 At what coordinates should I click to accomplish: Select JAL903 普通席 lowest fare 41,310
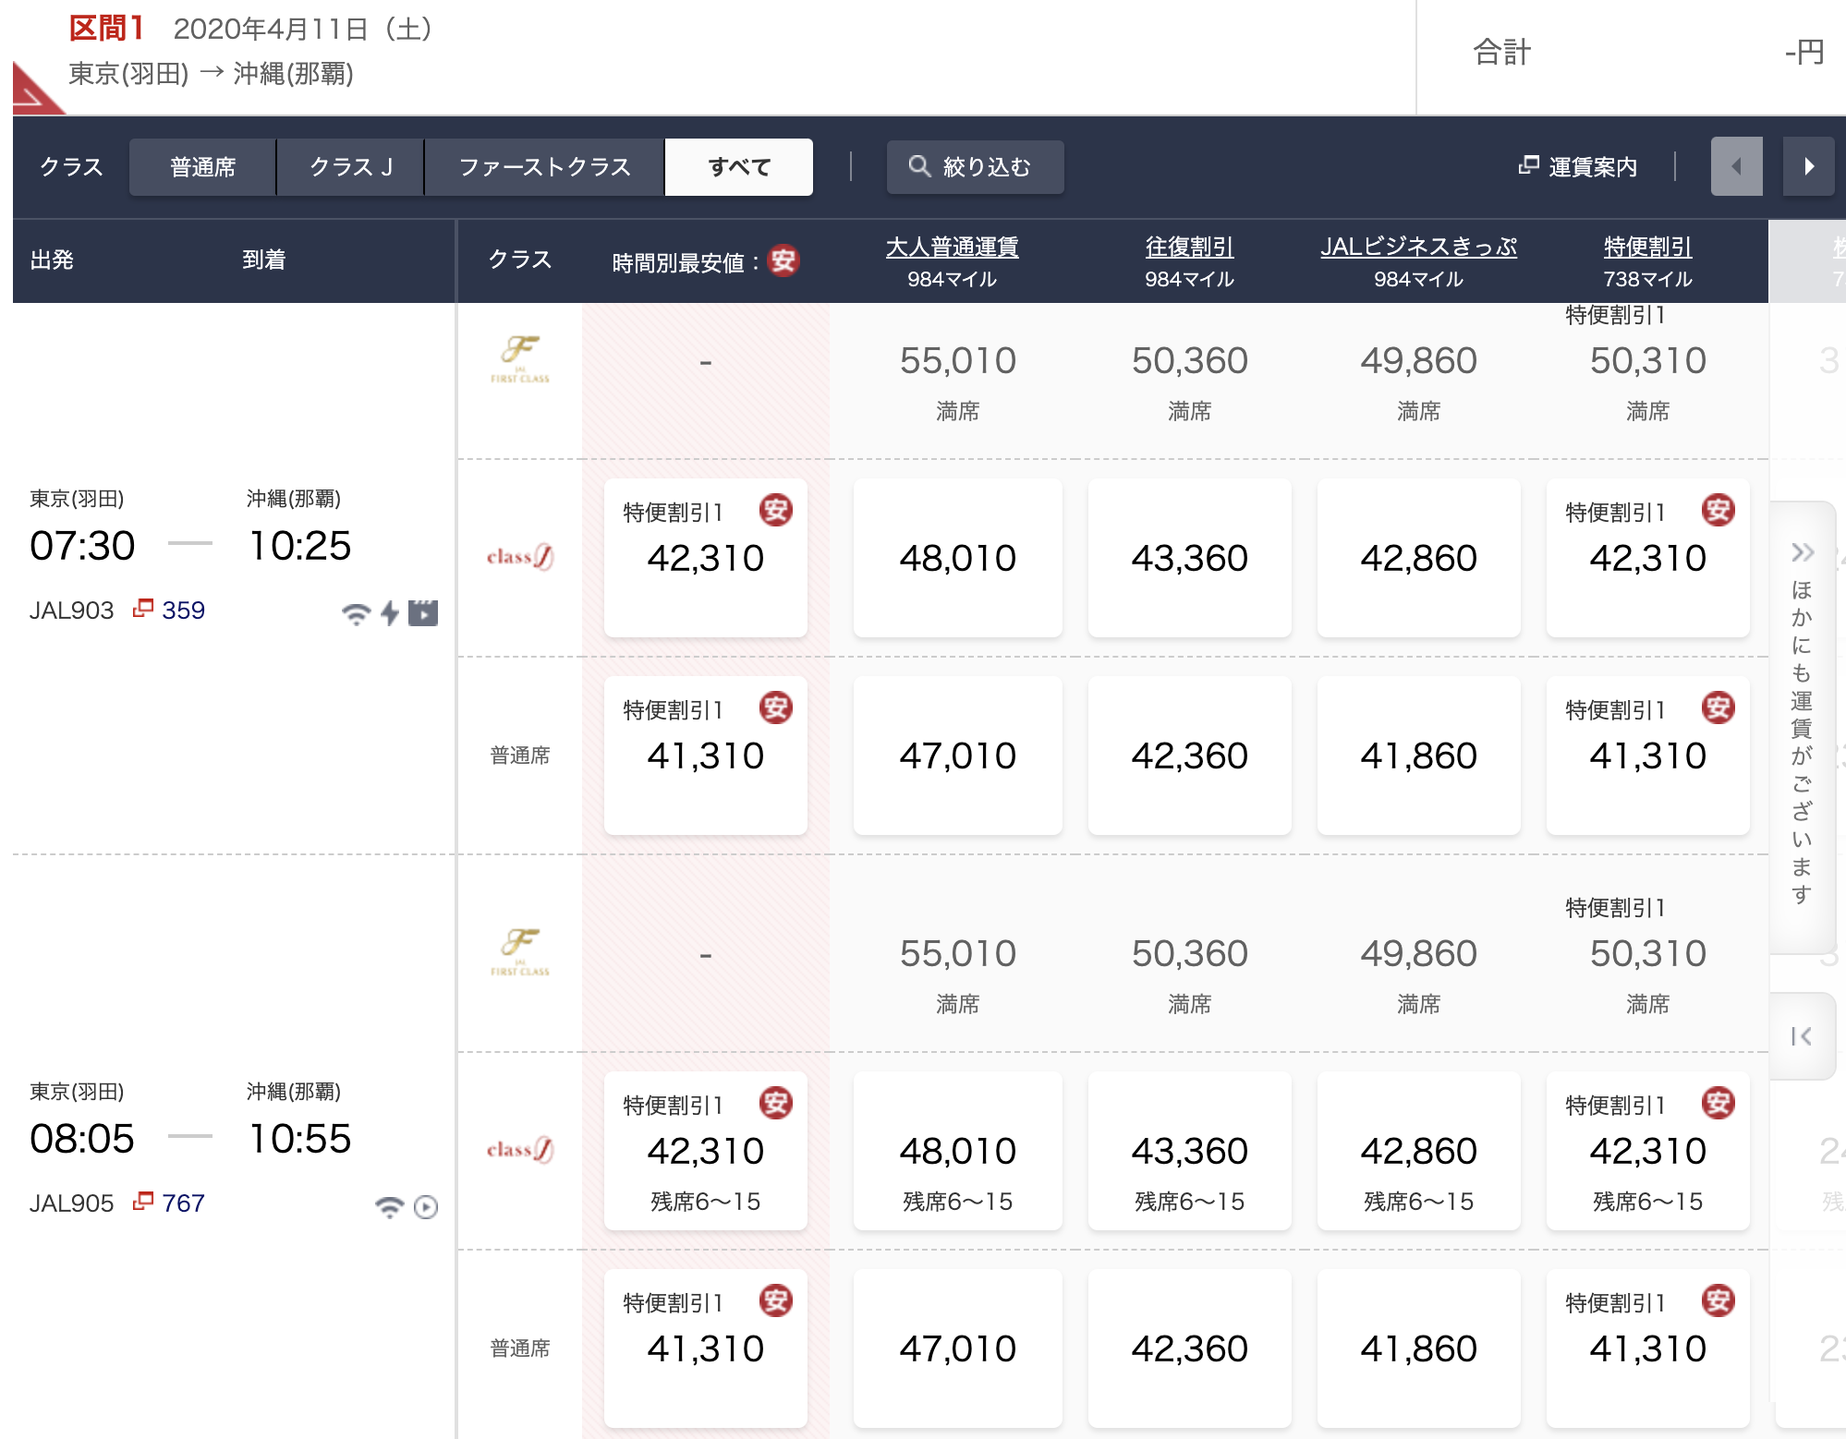click(x=706, y=756)
